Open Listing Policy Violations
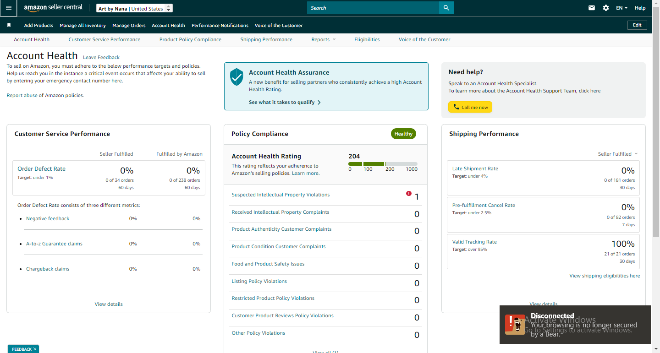 pyautogui.click(x=259, y=281)
